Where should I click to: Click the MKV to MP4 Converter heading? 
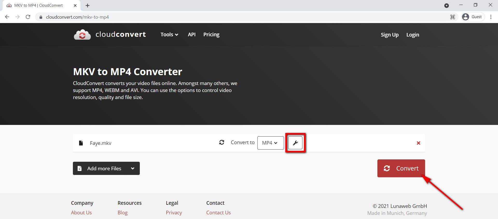pyautogui.click(x=128, y=72)
